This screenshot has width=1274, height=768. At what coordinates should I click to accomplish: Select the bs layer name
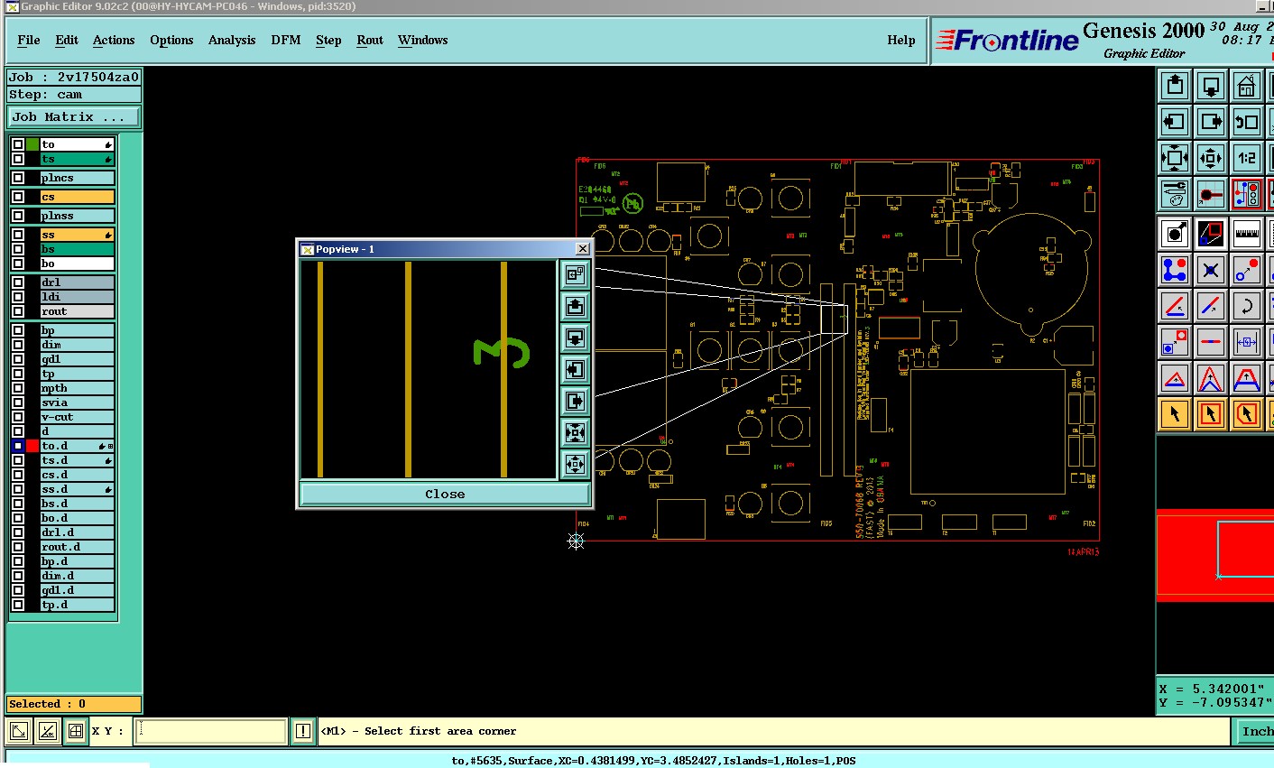coord(78,249)
